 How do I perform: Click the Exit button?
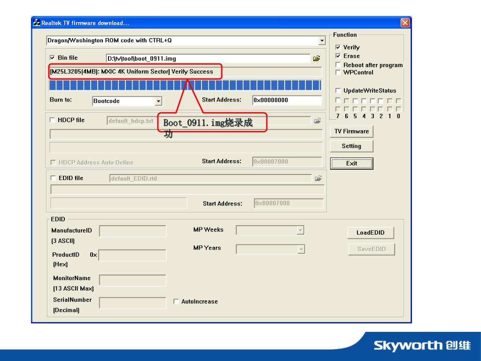click(x=351, y=163)
